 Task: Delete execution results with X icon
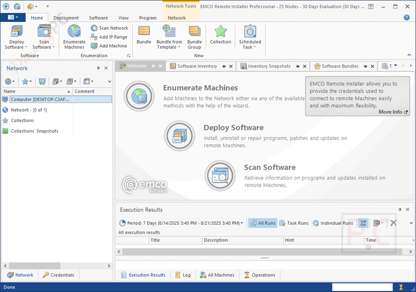[x=394, y=223]
